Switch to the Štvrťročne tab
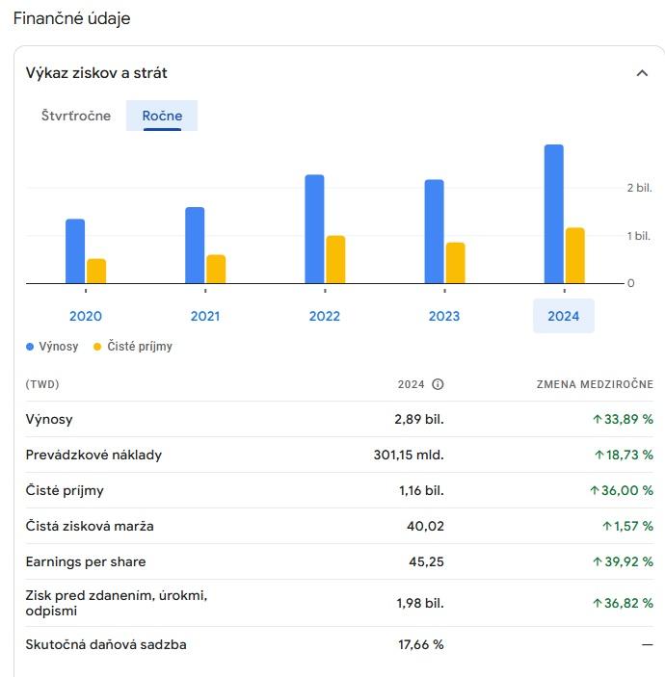 [76, 116]
